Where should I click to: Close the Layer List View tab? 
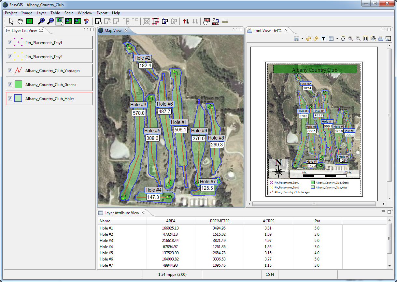point(41,30)
